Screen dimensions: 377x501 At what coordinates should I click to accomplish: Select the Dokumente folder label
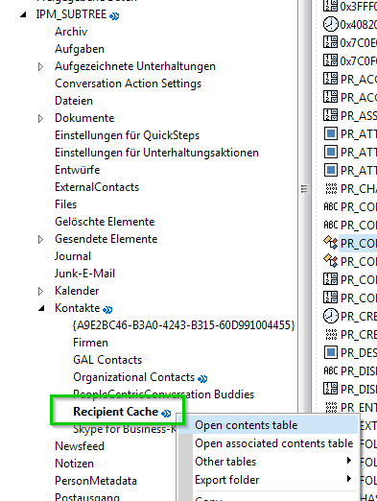(84, 118)
